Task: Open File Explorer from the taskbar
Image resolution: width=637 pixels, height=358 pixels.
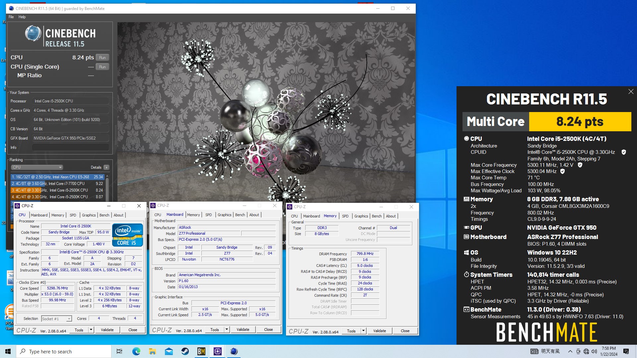Action: pyautogui.click(x=152, y=351)
